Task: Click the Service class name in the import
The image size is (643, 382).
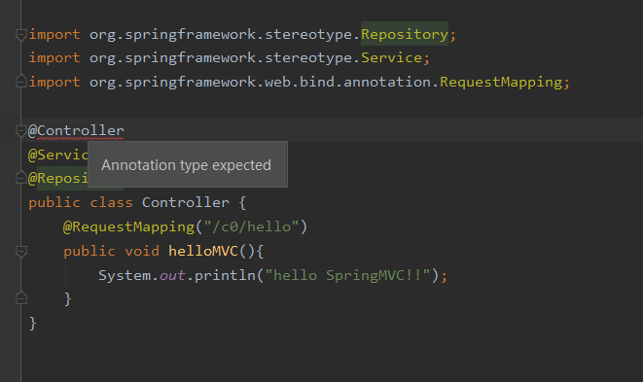Action: 391,57
